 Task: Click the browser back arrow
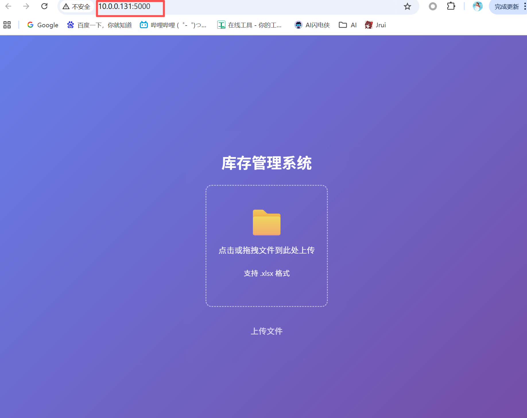tap(8, 6)
